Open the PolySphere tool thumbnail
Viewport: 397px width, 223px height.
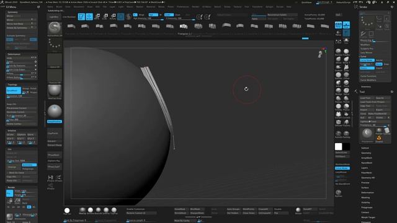coord(367,134)
